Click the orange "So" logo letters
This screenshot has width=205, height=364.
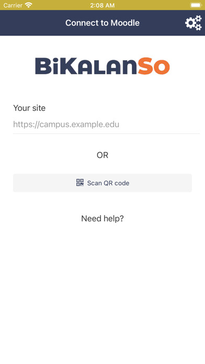tap(154, 66)
